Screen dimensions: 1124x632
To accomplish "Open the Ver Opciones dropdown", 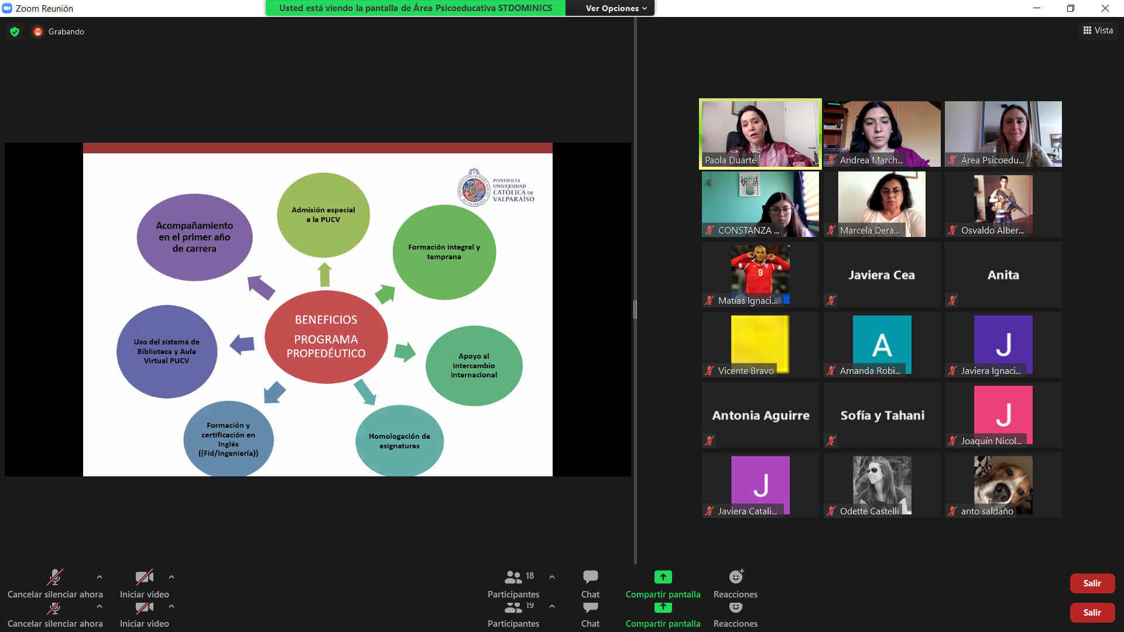I will (x=616, y=8).
